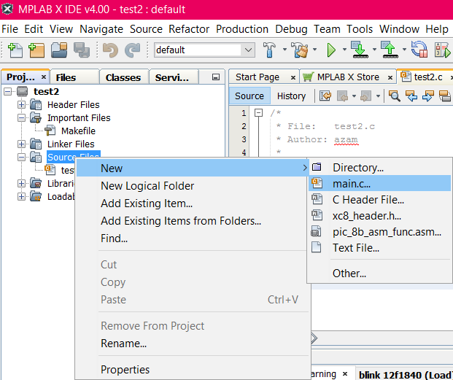This screenshot has height=380, width=453.
Task: Open the Read Device Memory dropdown arrow
Action: 404,50
